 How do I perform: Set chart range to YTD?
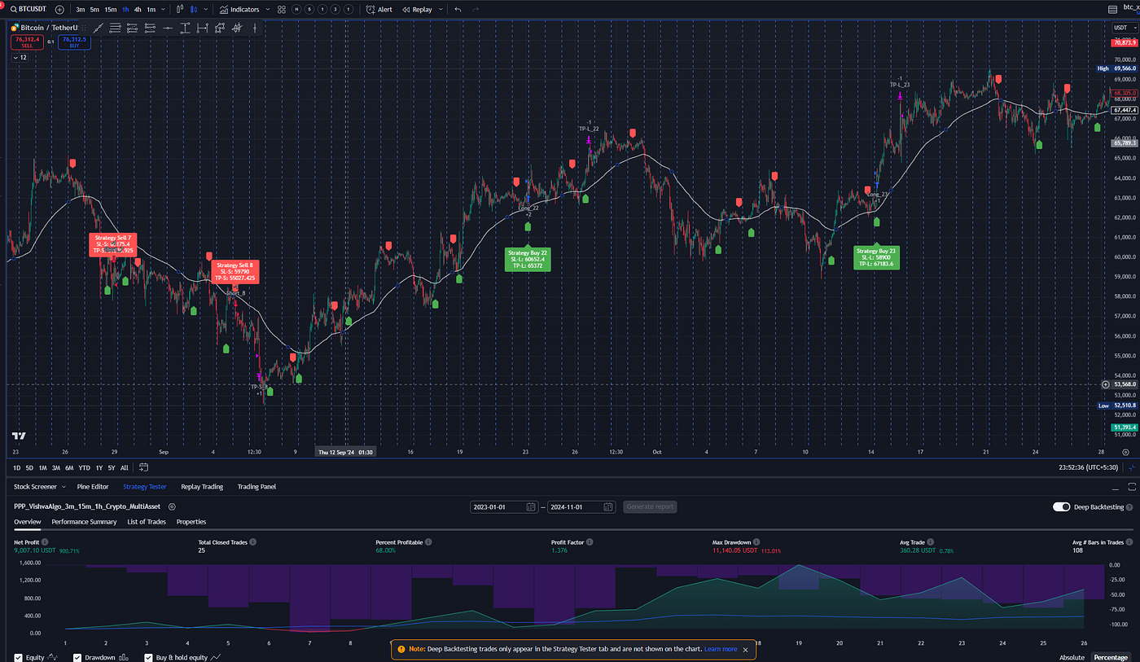click(84, 467)
